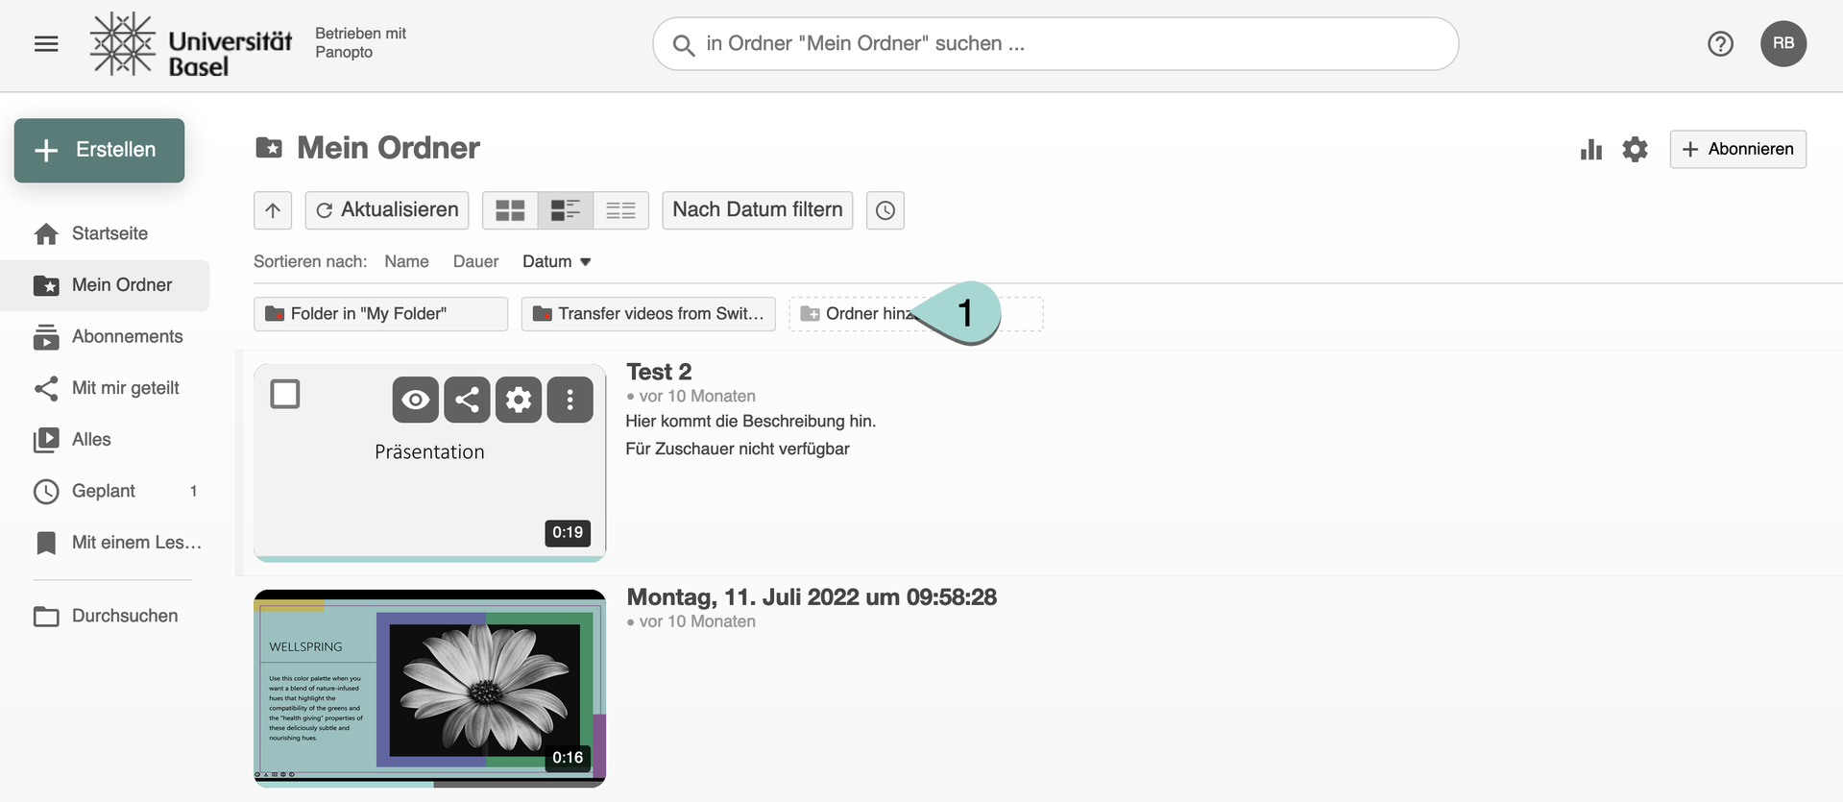Open folder statistics bar chart icon
The width and height of the screenshot is (1843, 802).
[1591, 150]
